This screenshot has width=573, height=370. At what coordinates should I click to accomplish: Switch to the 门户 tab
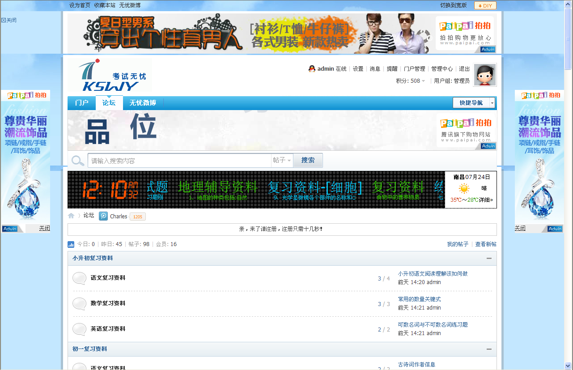[82, 103]
